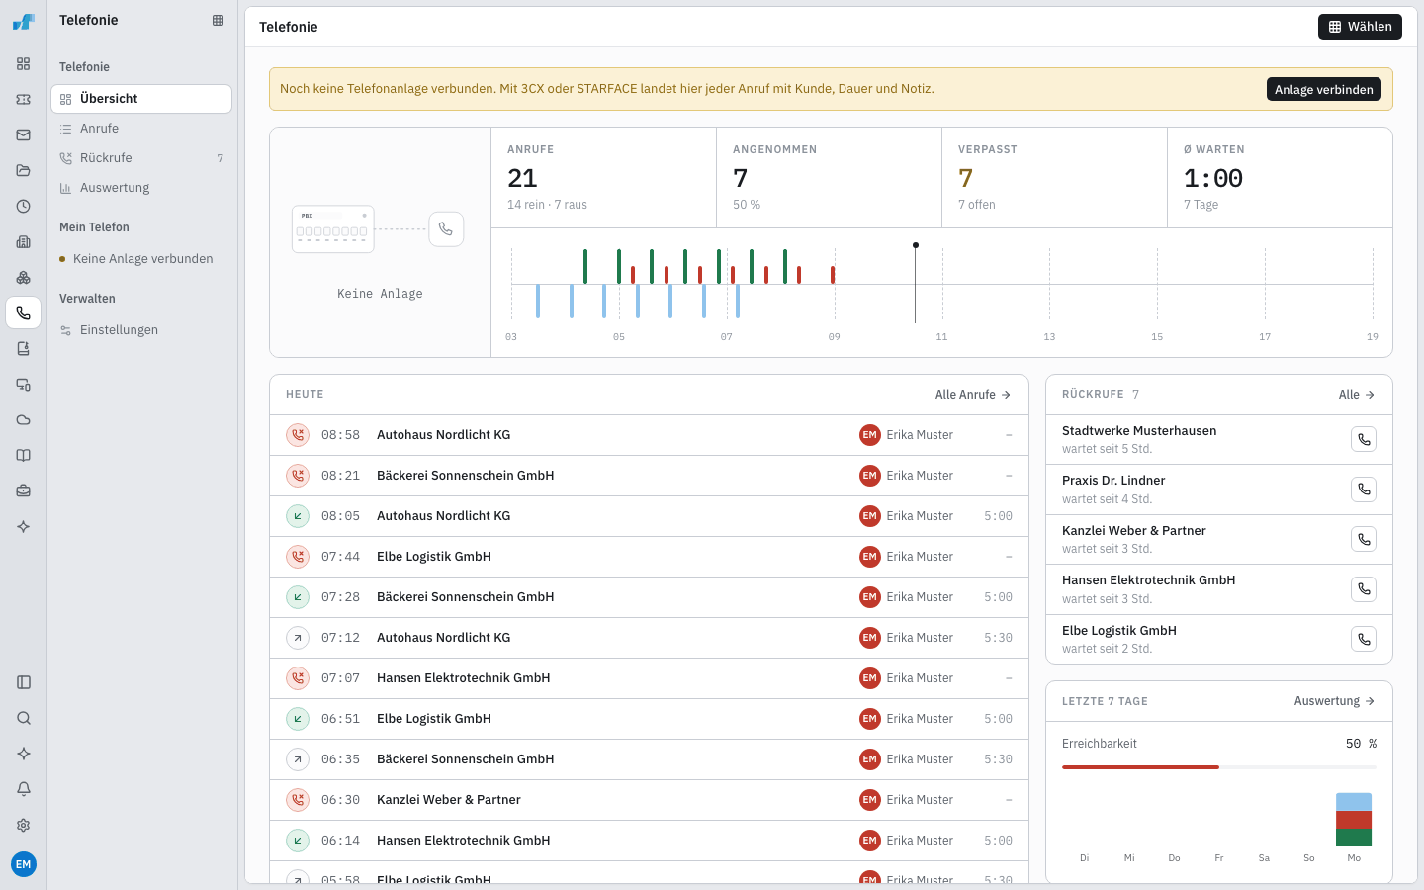Call back Kanzlei Weber & Partner
This screenshot has width=1424, height=890.
tap(1364, 539)
